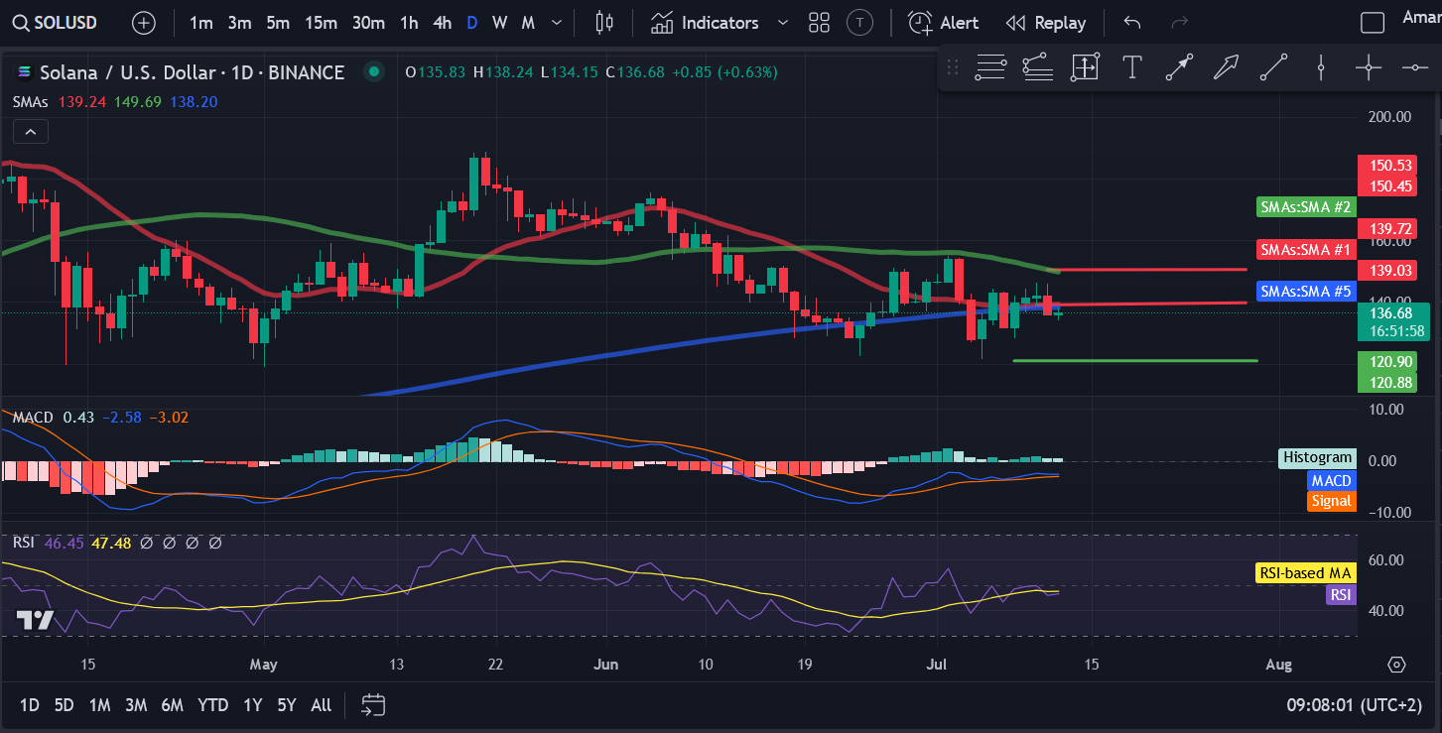Switch to the 30m timeframe

point(368,22)
